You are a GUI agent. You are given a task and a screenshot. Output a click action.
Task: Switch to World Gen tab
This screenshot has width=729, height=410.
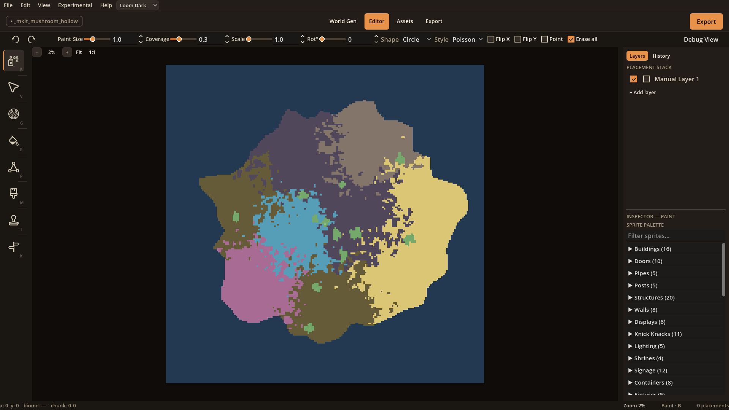343,21
